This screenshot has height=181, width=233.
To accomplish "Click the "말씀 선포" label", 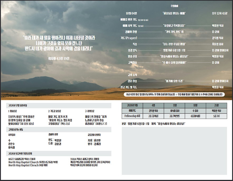I will point(132,56).
